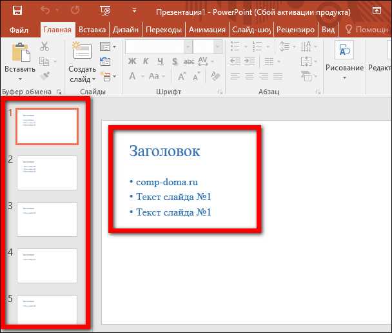
Task: Click the font color A button
Action: [133, 76]
